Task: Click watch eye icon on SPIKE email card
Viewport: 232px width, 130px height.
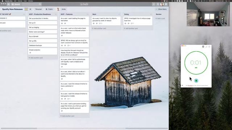Action: (62, 45)
